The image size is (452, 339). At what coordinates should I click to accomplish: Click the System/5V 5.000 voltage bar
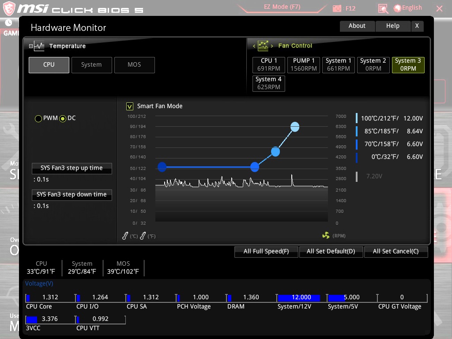(x=352, y=298)
